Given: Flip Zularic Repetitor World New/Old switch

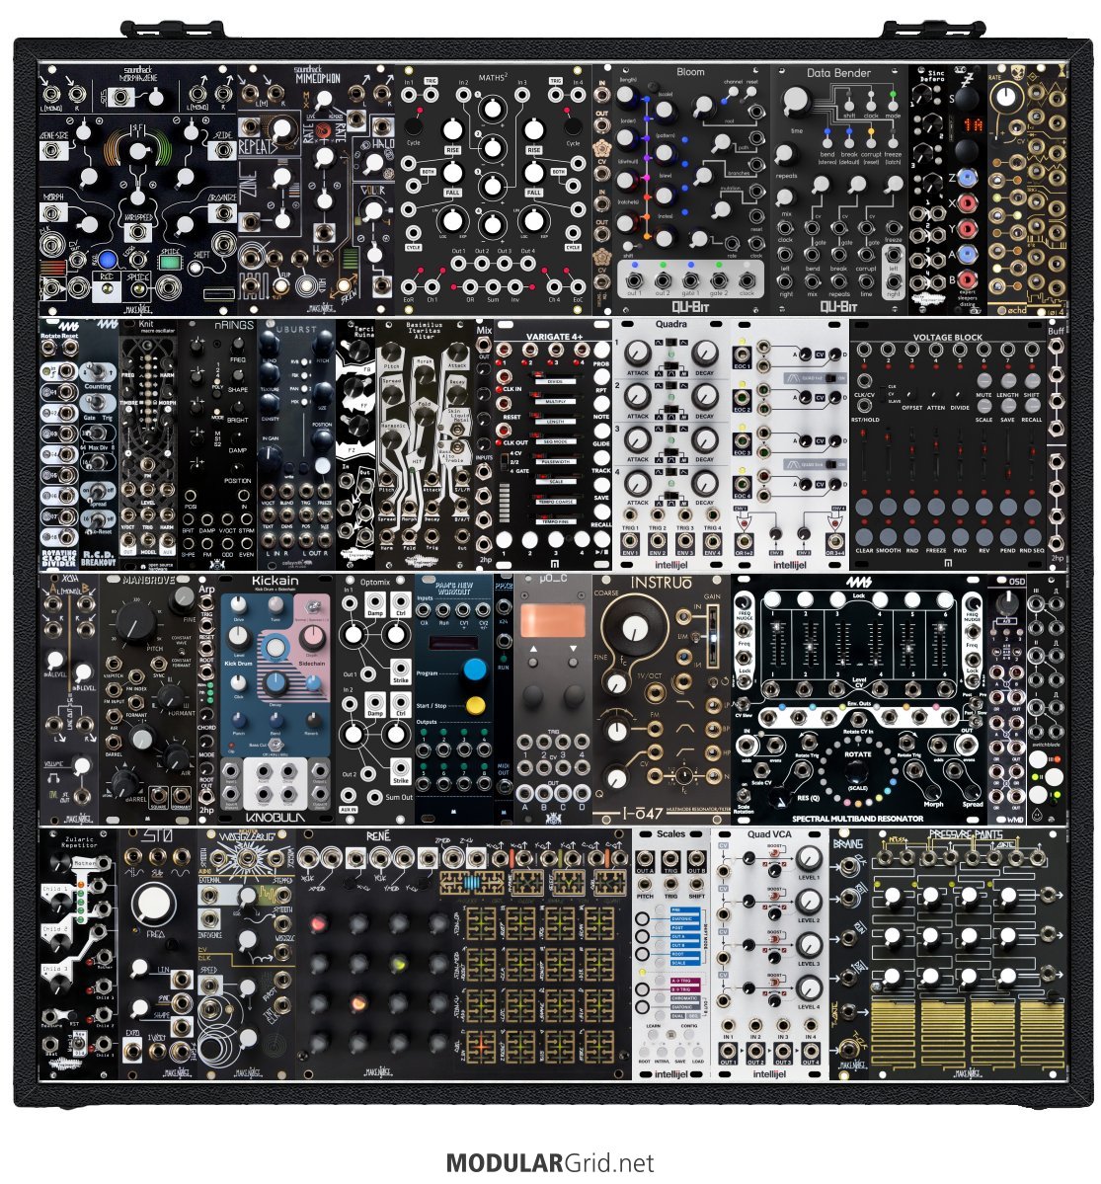Looking at the screenshot, I should (x=79, y=1043).
